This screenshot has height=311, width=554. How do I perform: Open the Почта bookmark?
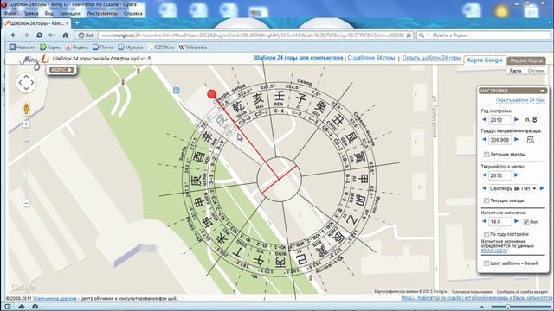[x=103, y=47]
